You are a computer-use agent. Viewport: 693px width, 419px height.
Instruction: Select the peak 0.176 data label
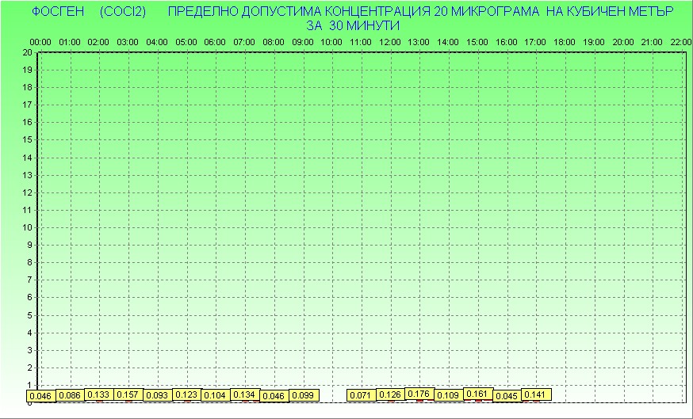pyautogui.click(x=419, y=394)
